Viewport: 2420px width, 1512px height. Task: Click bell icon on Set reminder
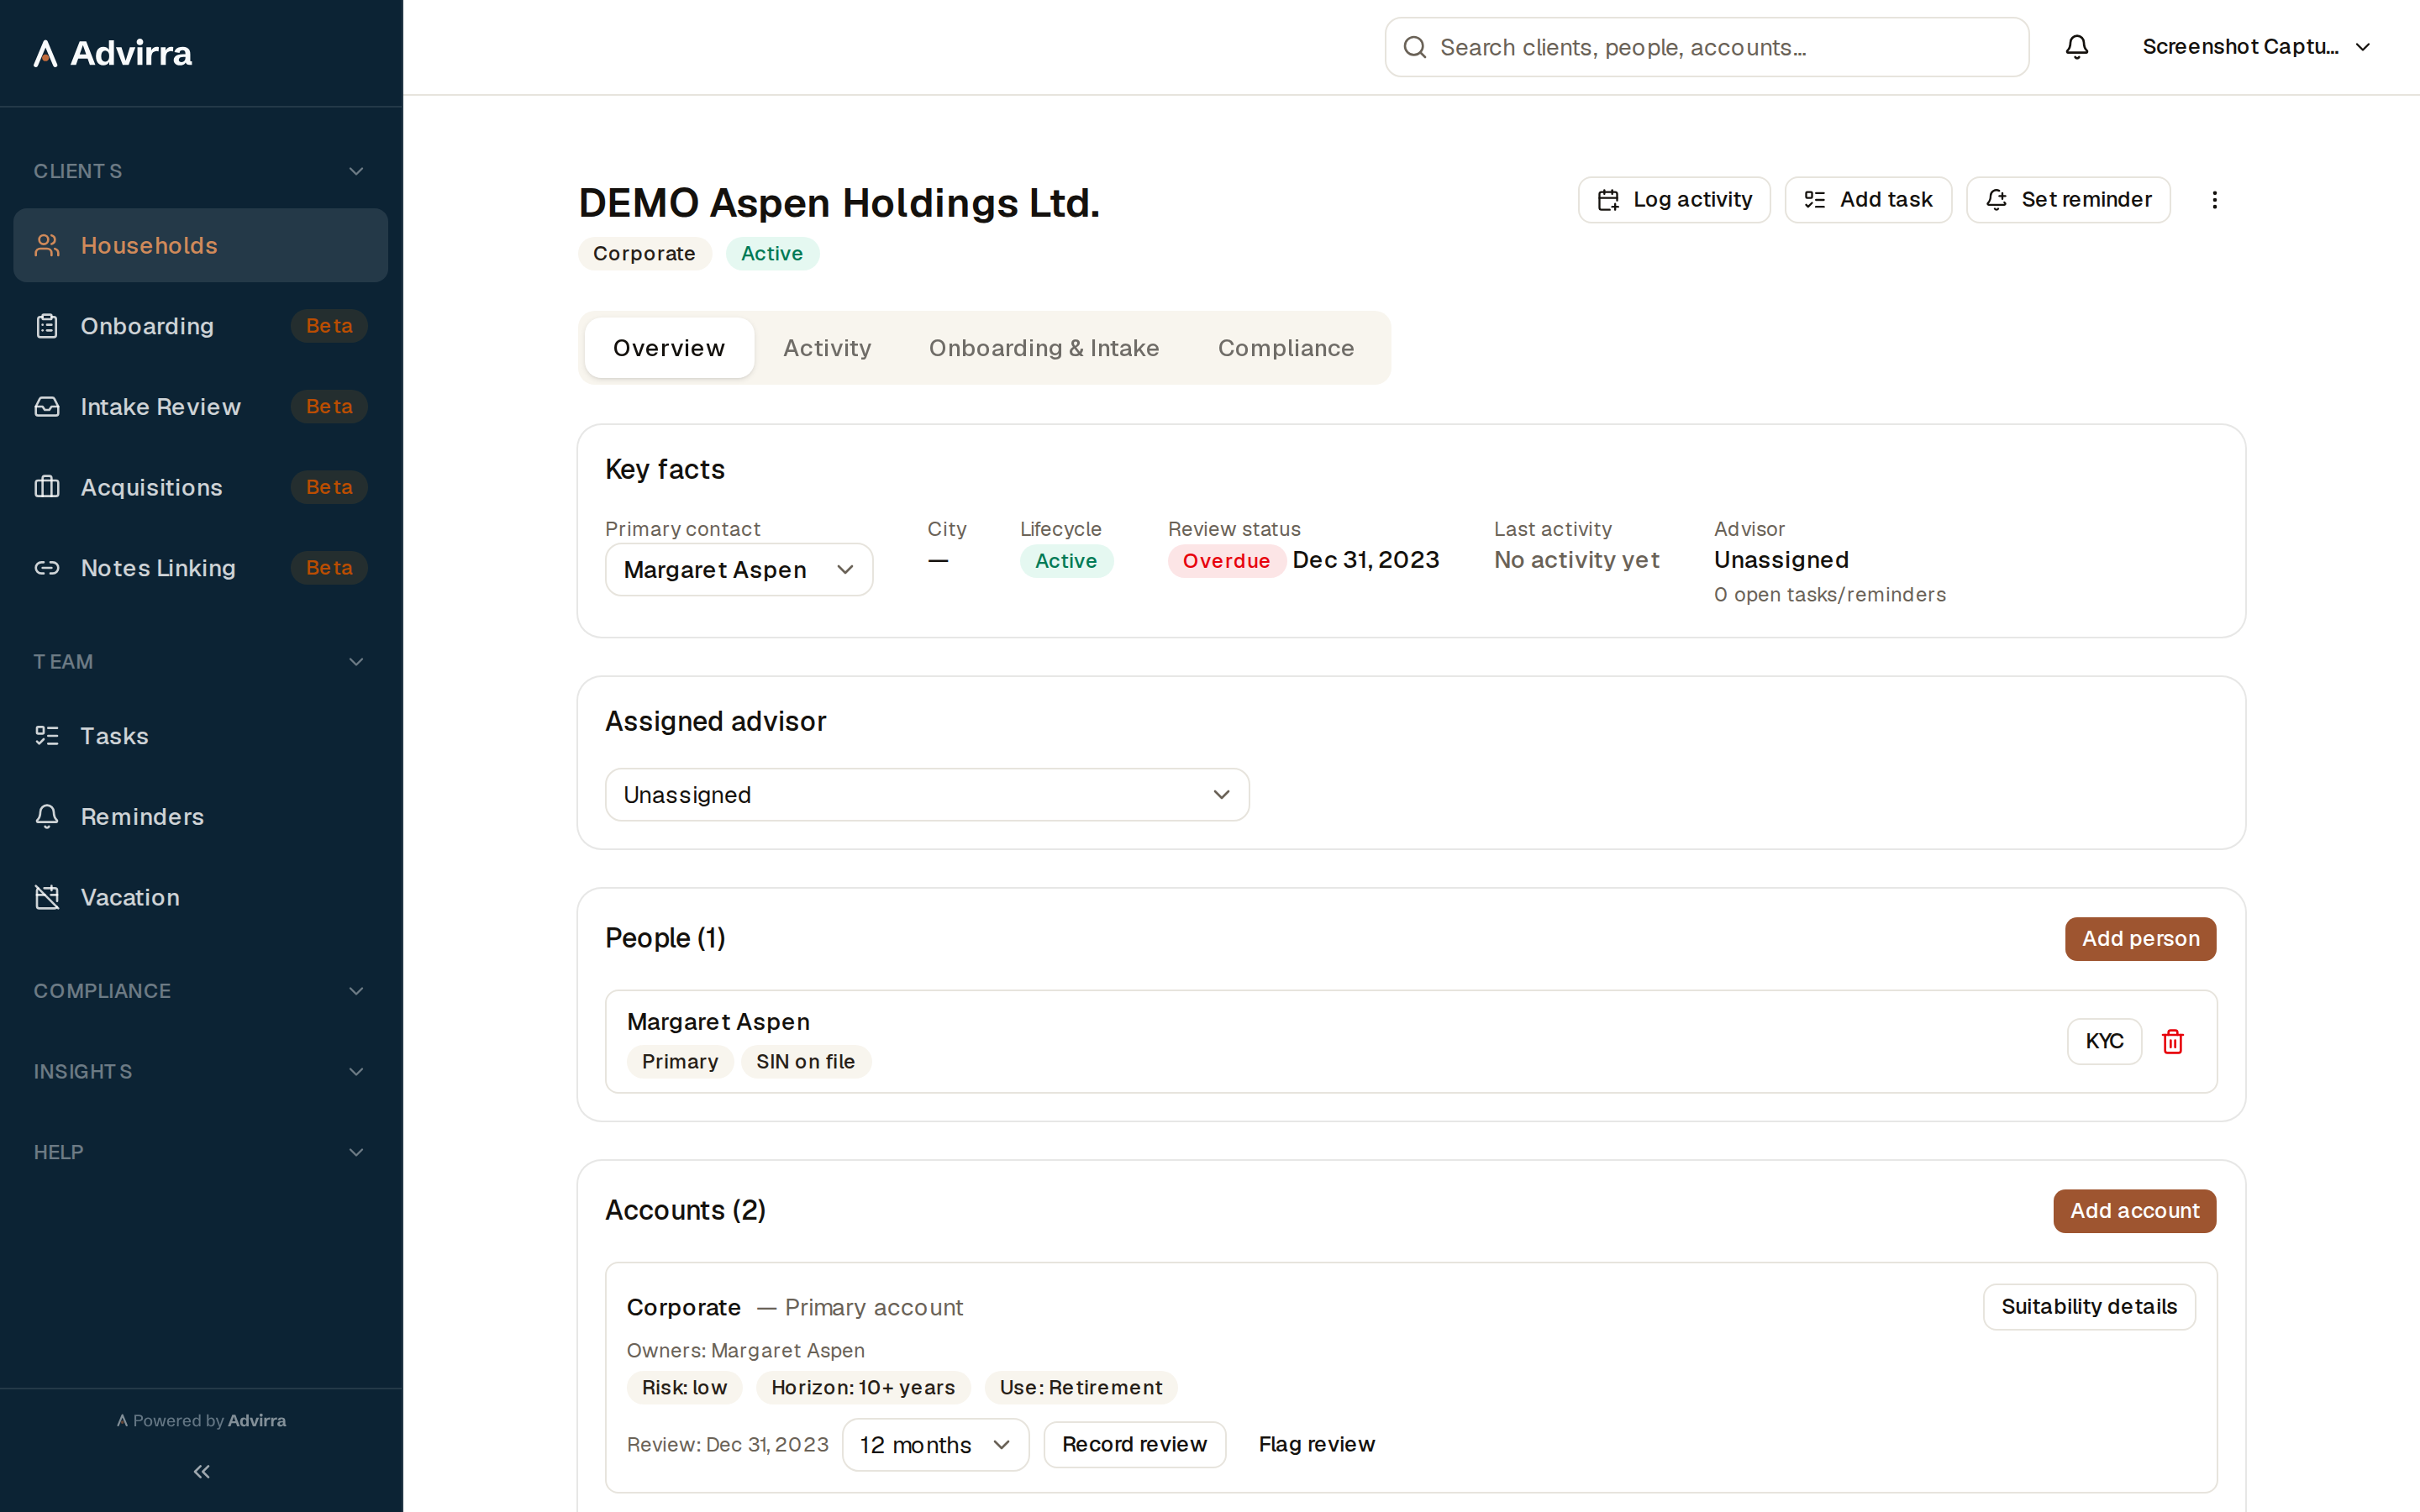point(1996,200)
